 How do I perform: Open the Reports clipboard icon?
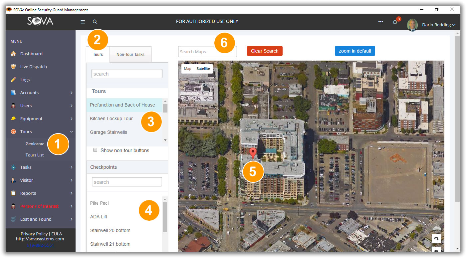(13, 193)
